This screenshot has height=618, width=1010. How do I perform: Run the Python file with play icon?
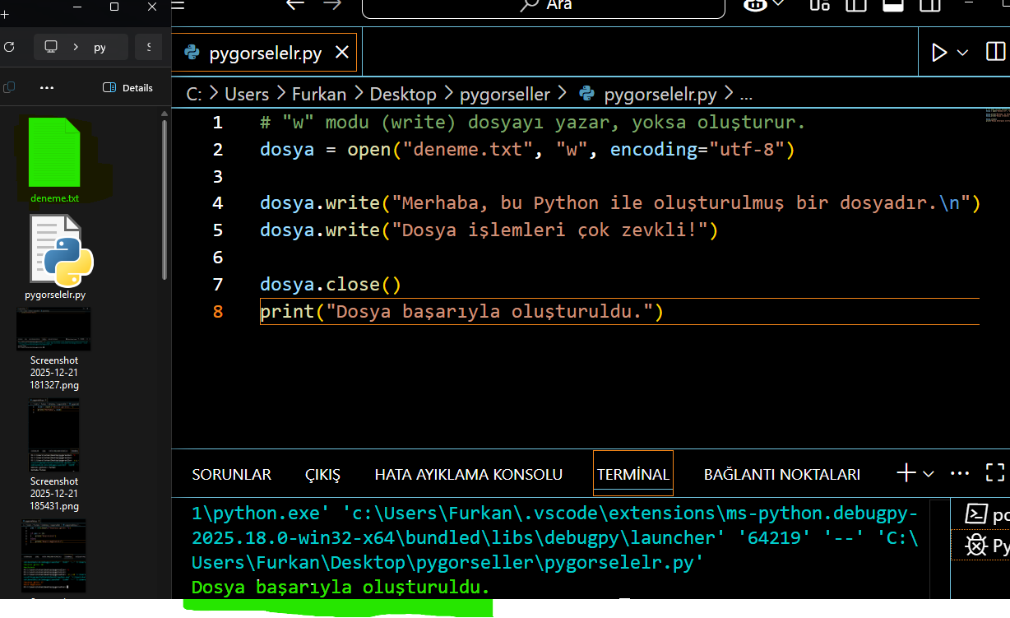click(x=938, y=53)
